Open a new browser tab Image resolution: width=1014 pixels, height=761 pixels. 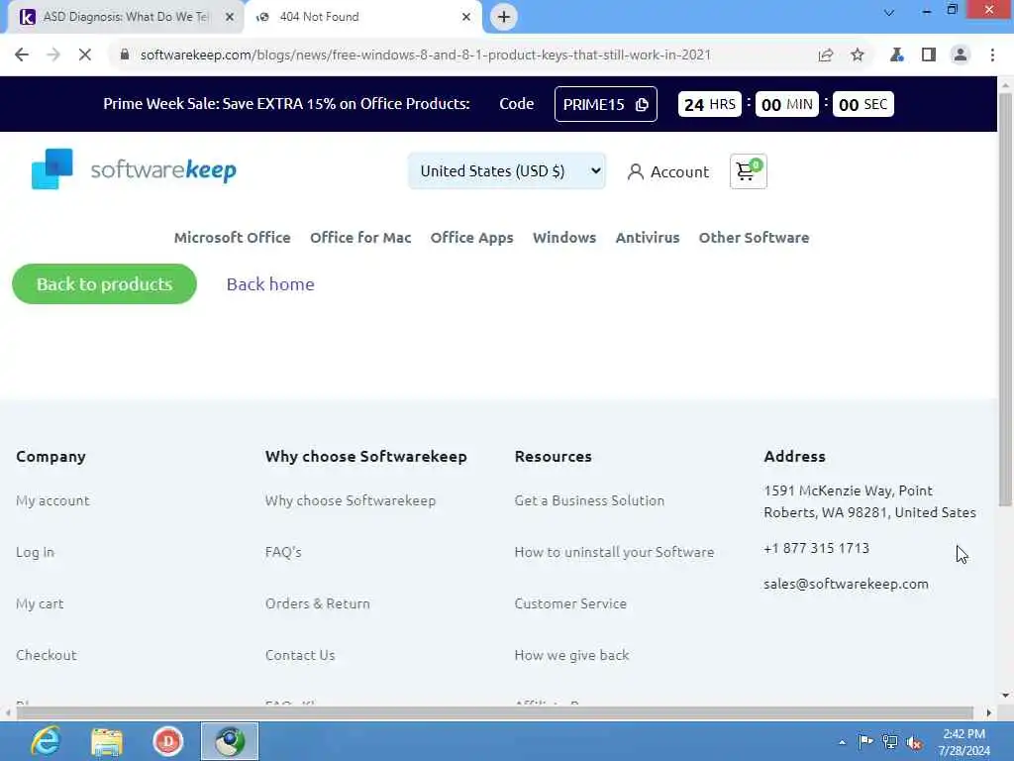pos(504,17)
